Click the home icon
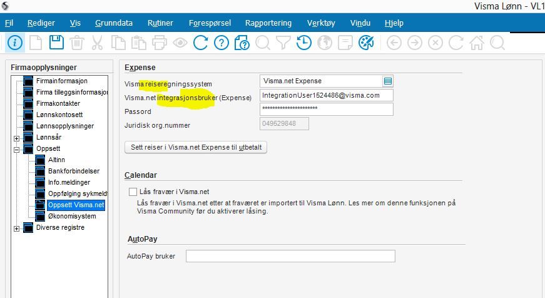The height and width of the screenshot is (298, 545). [477, 43]
